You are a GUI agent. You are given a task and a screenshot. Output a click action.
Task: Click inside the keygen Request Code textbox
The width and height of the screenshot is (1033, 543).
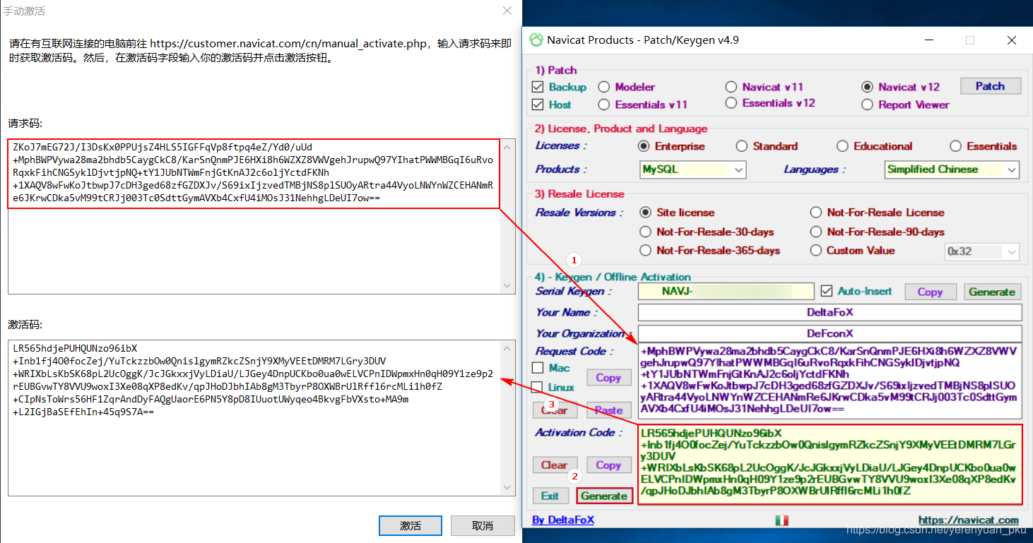pyautogui.click(x=830, y=381)
